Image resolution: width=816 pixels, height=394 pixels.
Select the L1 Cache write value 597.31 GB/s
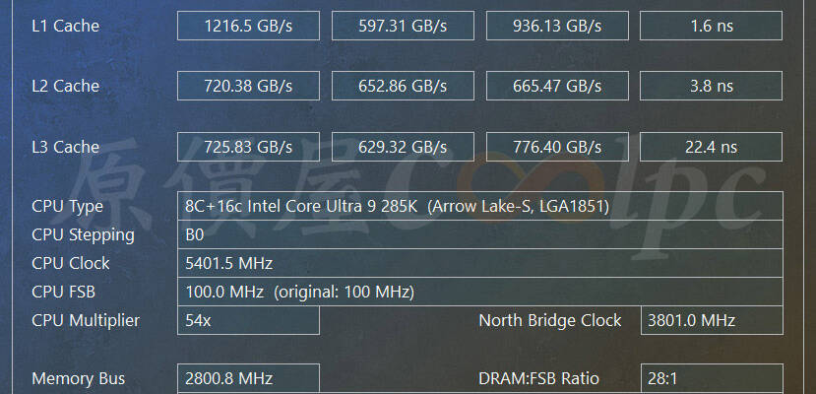pos(403,26)
